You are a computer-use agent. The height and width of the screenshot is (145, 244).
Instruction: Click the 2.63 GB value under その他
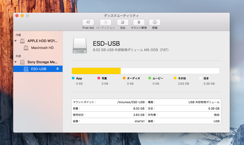click(x=184, y=84)
